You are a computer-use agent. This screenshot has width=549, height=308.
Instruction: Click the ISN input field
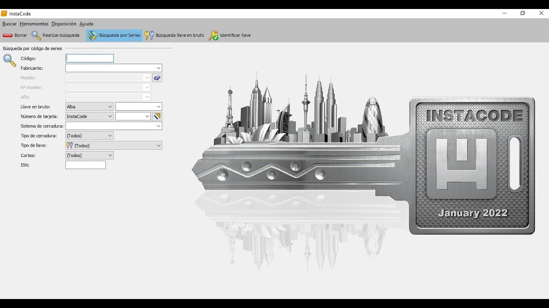[x=85, y=165]
